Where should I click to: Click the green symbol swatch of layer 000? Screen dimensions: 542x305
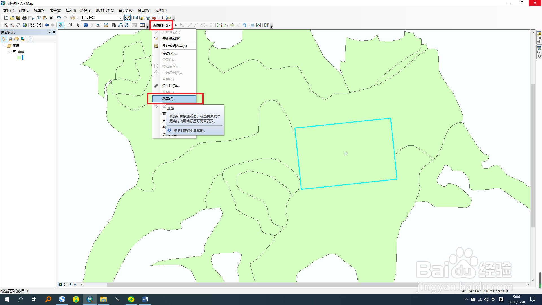tap(19, 58)
